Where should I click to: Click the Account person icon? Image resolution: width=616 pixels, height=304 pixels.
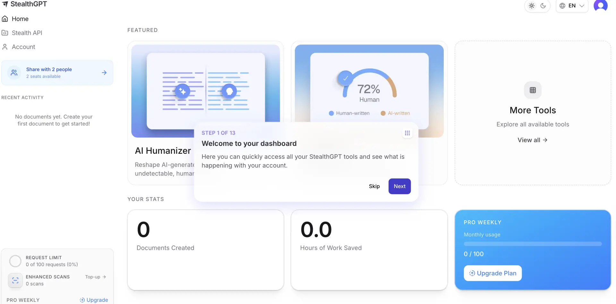click(x=5, y=47)
